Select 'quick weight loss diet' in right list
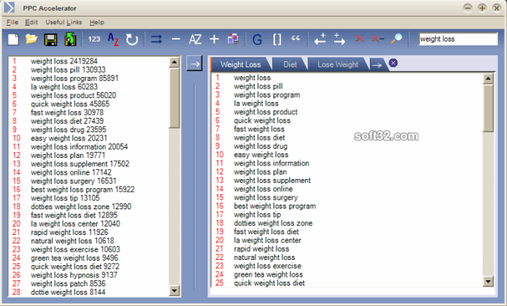The height and width of the screenshot is (306, 507). (x=269, y=283)
